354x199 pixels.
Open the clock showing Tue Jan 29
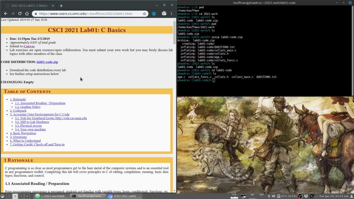tap(334, 196)
